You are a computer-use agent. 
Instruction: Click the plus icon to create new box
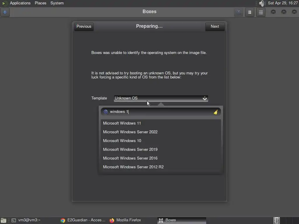5,12
